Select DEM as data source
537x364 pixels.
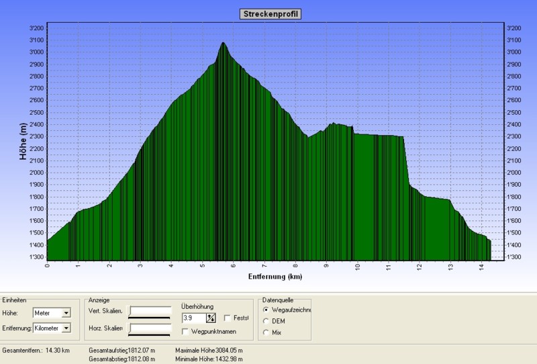(268, 321)
